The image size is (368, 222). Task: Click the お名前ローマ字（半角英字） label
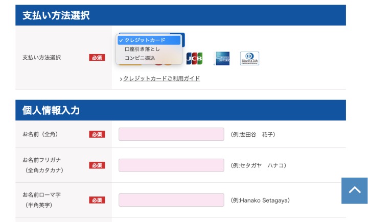pos(41,200)
